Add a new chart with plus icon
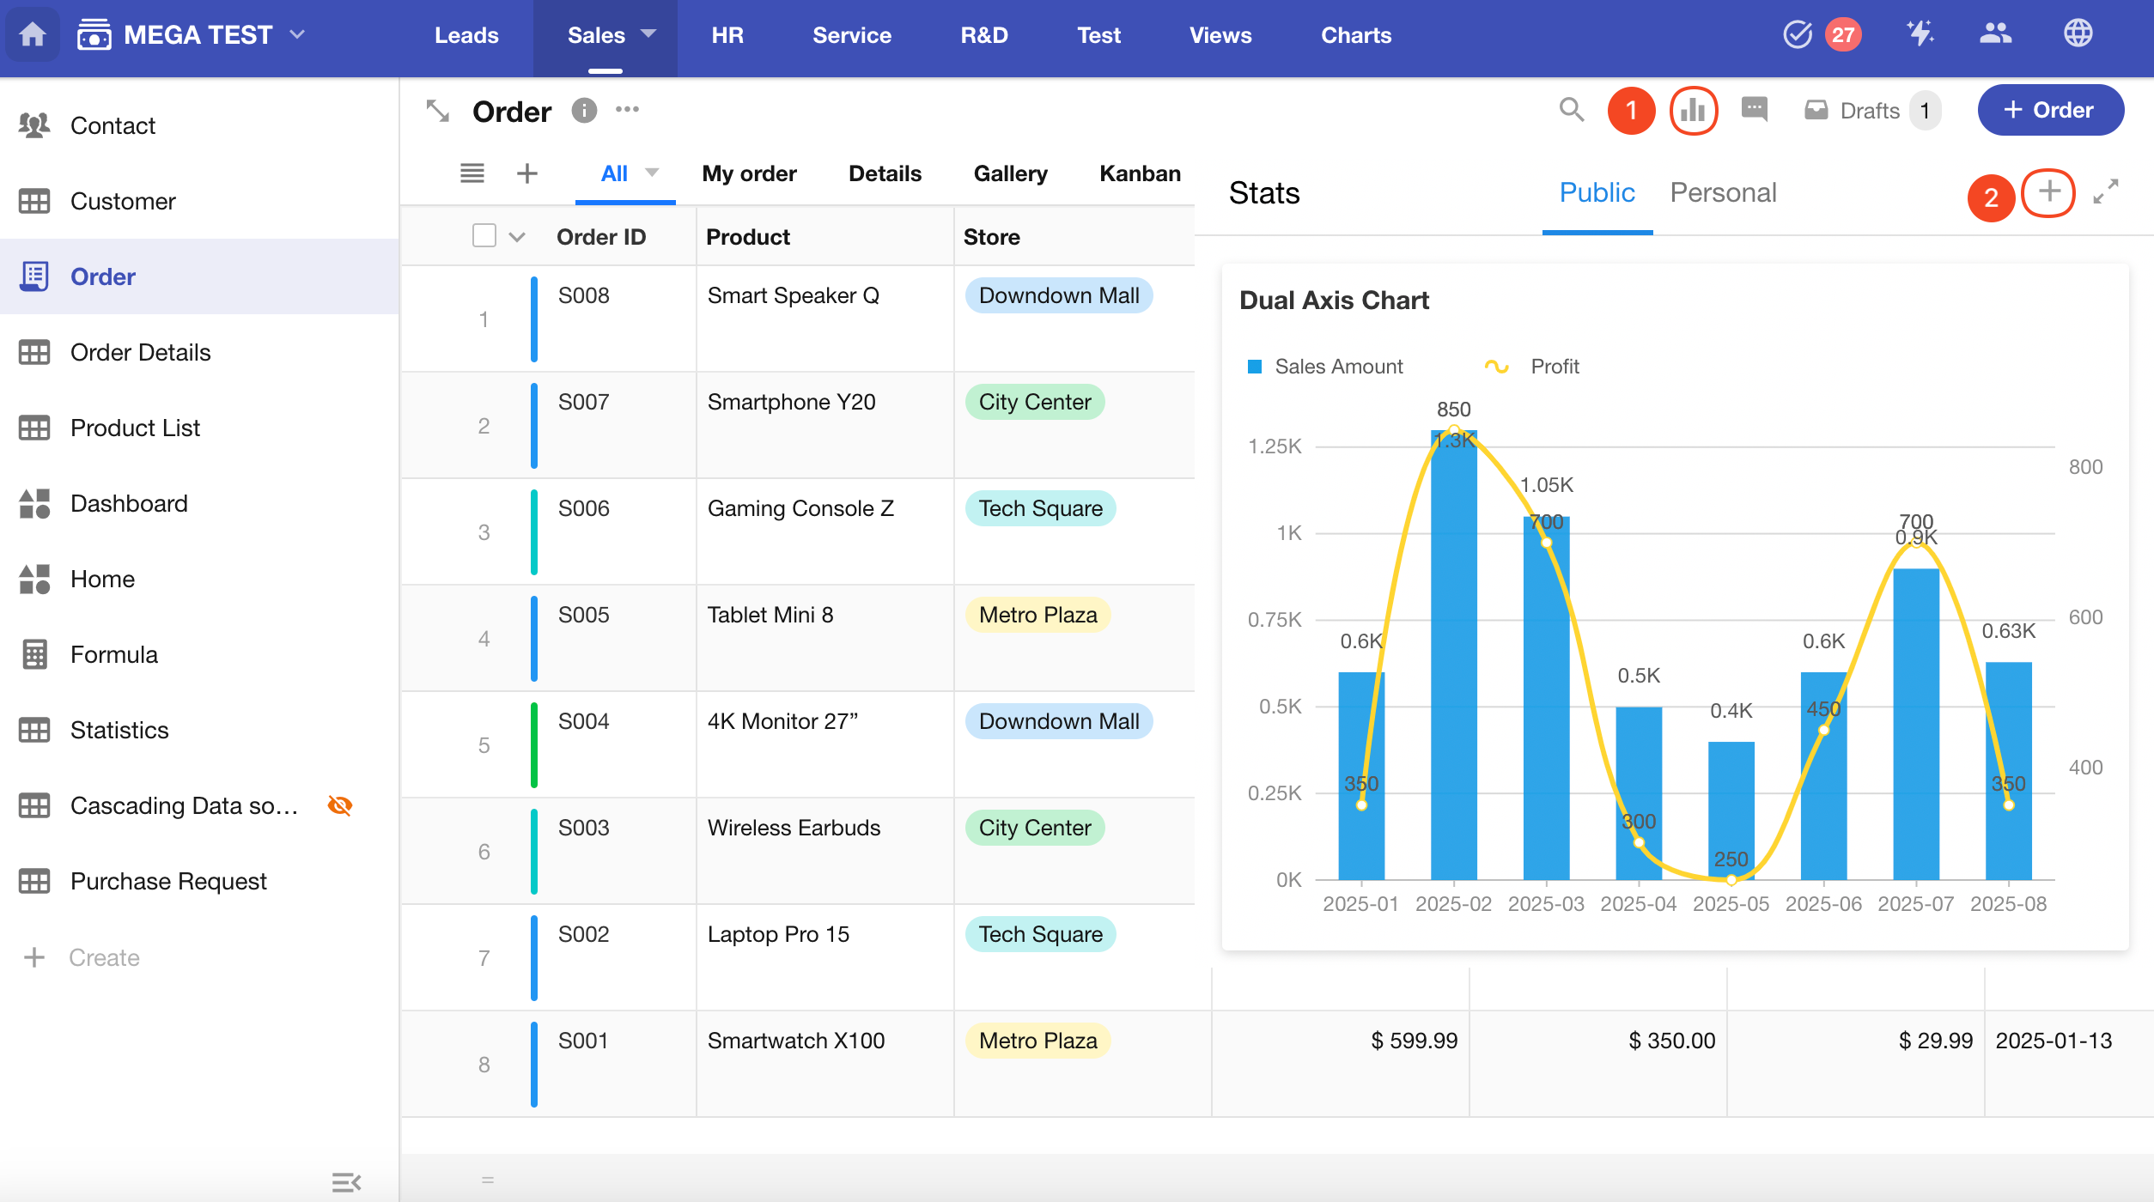 pyautogui.click(x=2049, y=192)
